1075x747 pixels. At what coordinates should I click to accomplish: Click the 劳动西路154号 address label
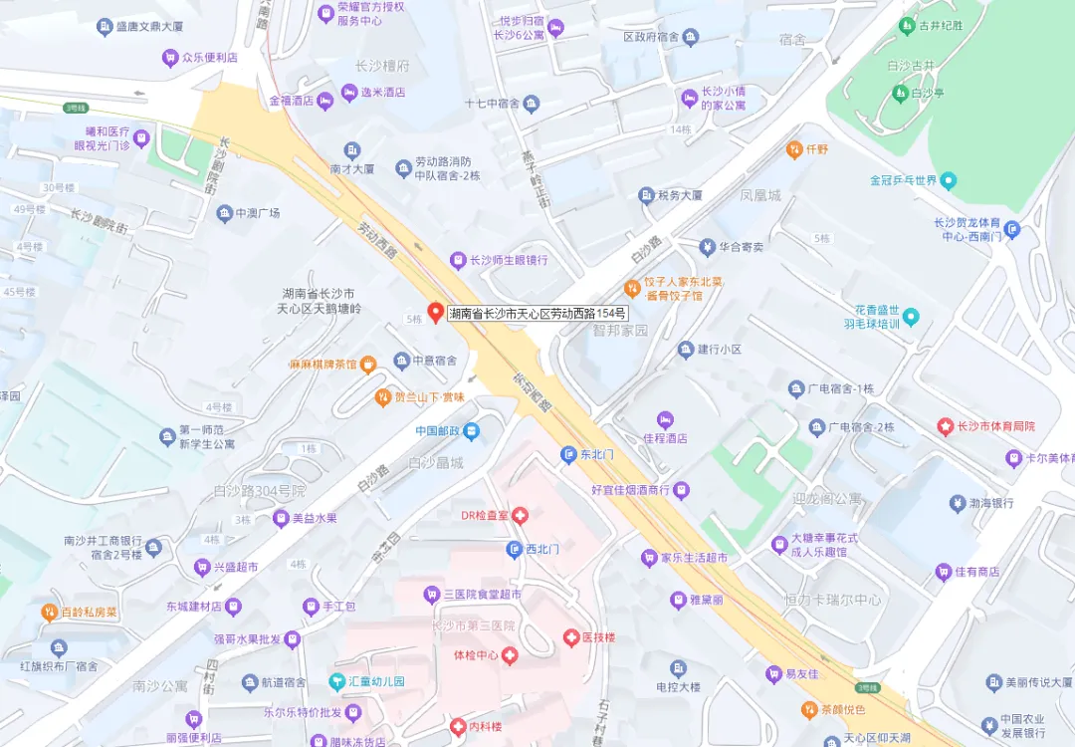coord(537,314)
